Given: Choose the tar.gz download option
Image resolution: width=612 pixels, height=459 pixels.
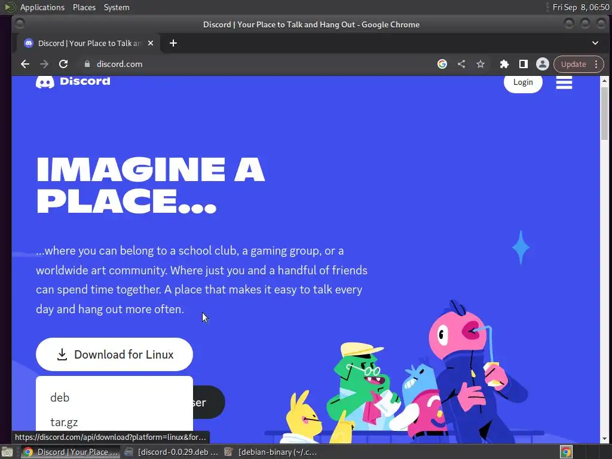Looking at the screenshot, I should coord(64,423).
